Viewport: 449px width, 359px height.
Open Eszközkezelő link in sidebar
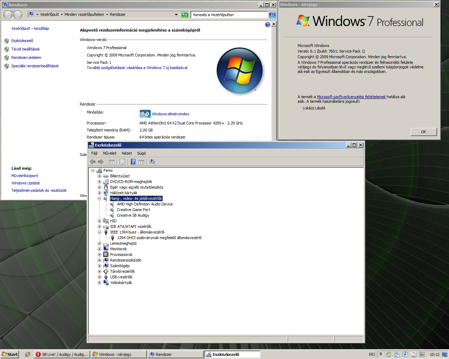22,41
